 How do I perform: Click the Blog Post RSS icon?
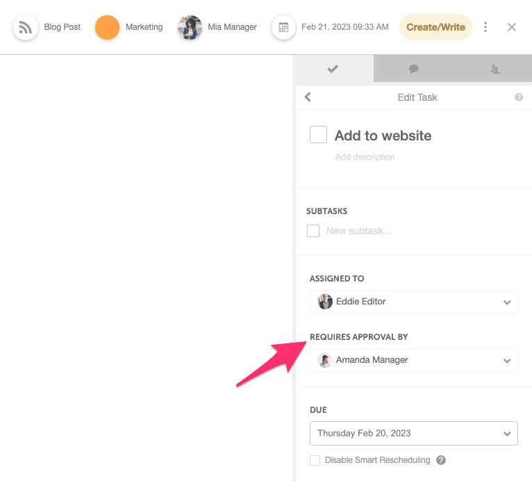click(26, 28)
